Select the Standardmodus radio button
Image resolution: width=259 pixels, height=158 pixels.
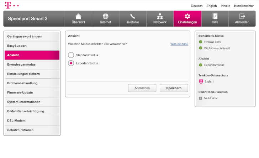click(x=71, y=55)
